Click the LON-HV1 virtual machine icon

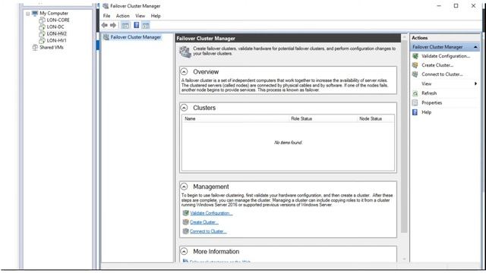coord(43,40)
